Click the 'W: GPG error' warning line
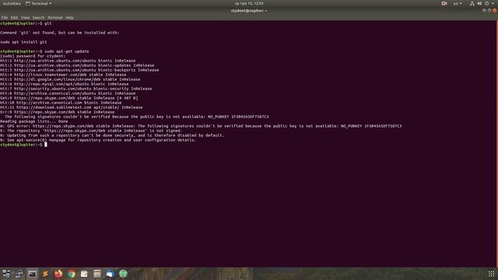This screenshot has height=280, width=498. coord(201,126)
